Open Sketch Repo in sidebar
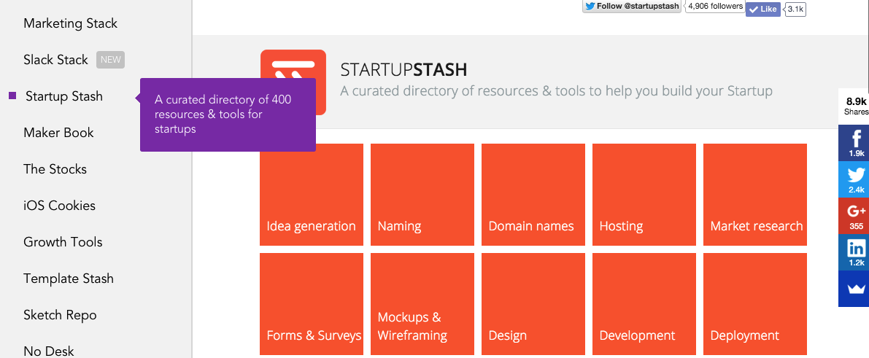This screenshot has height=358, width=869. coord(60,315)
